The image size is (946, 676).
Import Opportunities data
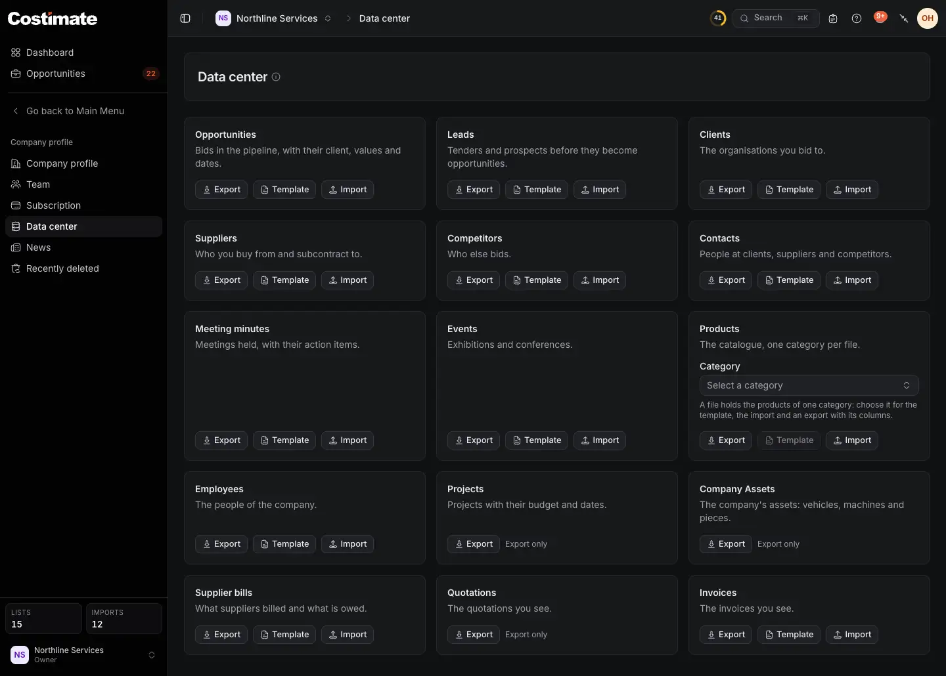click(348, 190)
